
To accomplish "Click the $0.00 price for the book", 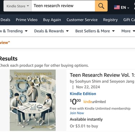I will (75, 102).
